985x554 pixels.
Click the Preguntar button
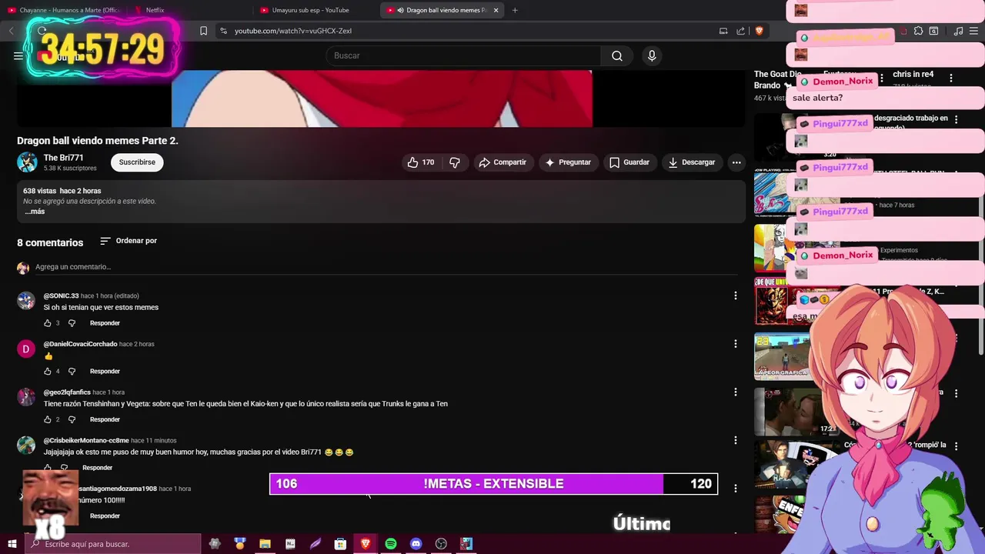pyautogui.click(x=568, y=162)
